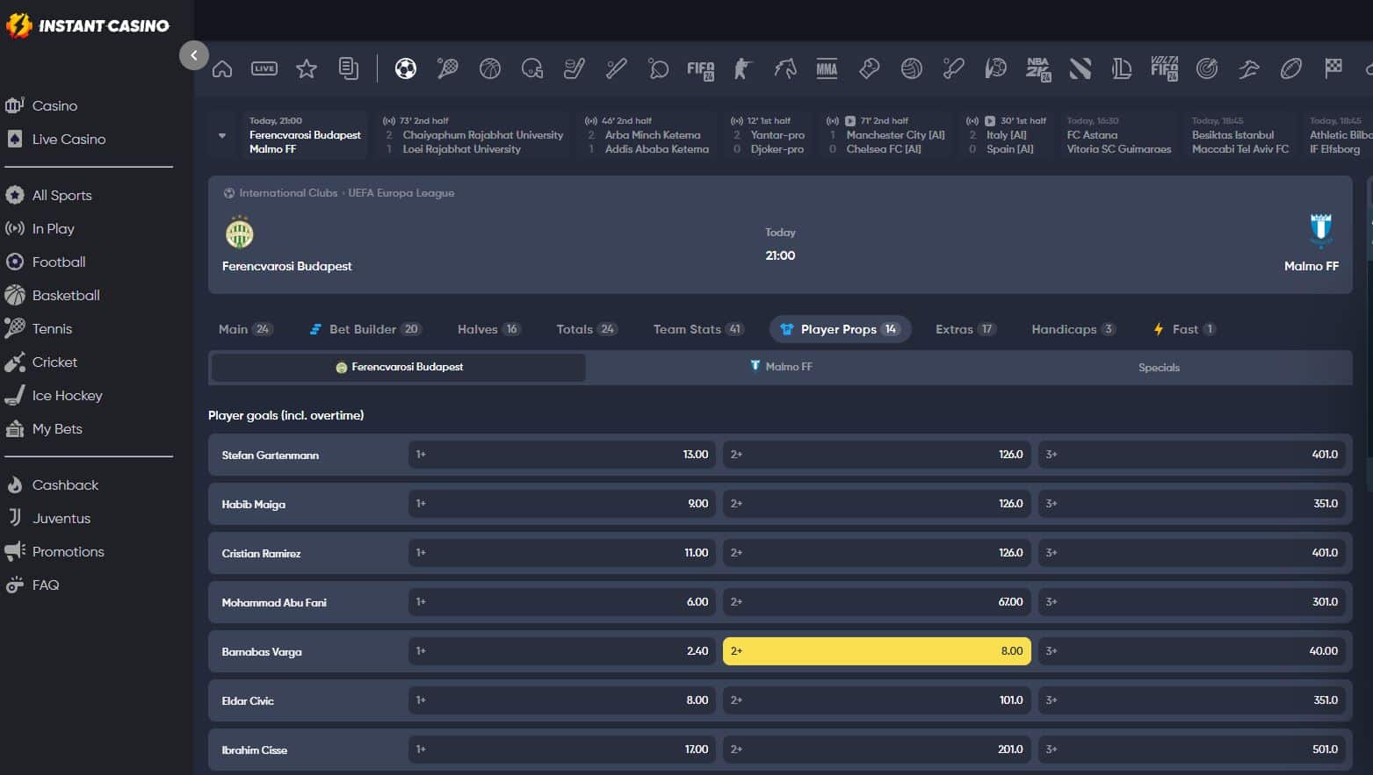Select the FIFA 24 esports icon
The height and width of the screenshot is (775, 1373).
(x=700, y=69)
